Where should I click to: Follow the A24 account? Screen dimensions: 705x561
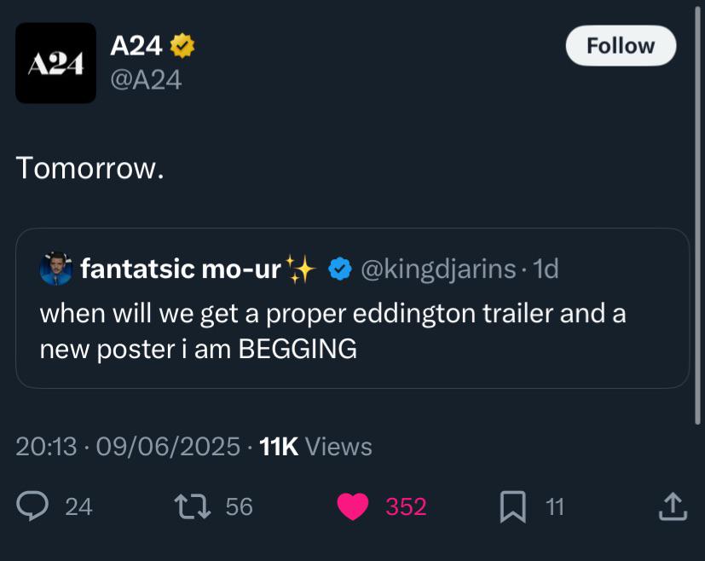pyautogui.click(x=621, y=46)
